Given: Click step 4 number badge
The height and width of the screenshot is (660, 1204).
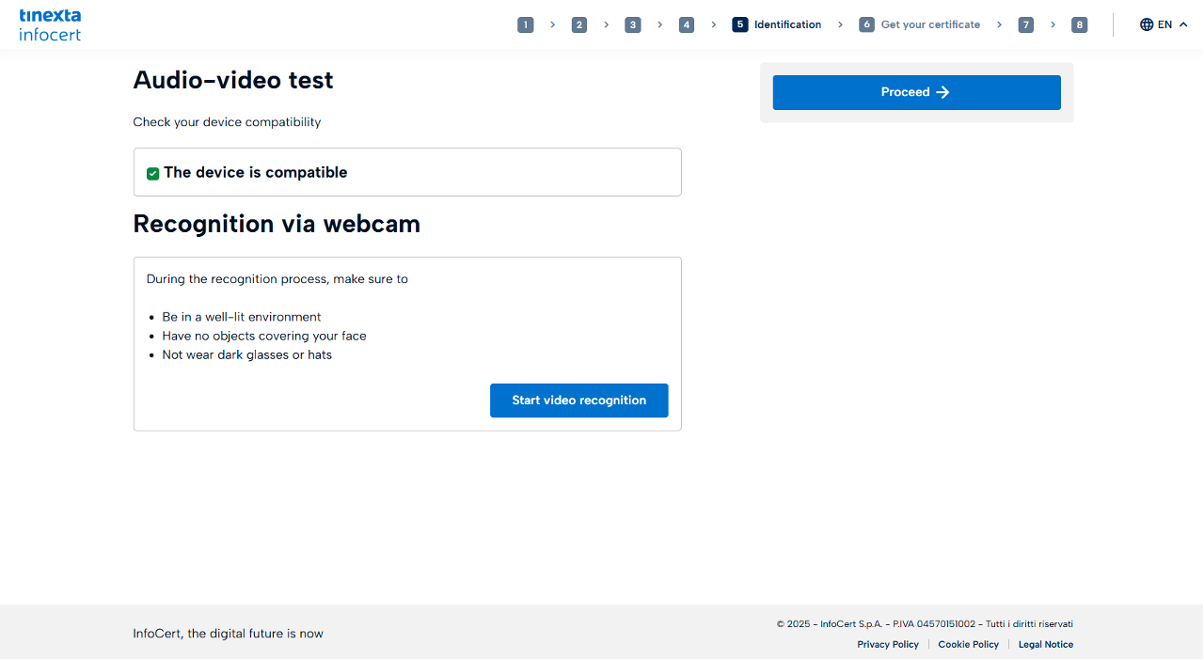Looking at the screenshot, I should pos(687,25).
